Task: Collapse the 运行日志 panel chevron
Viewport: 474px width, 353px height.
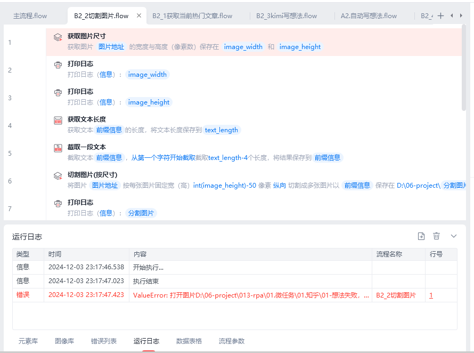Action: 454,236
